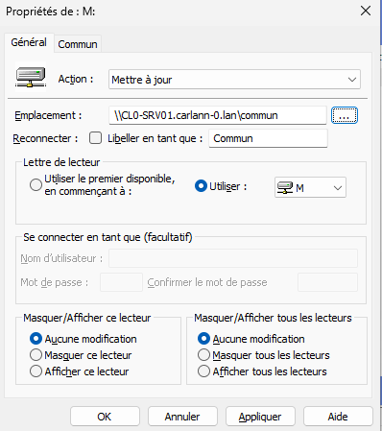Click the Emplacement path input field
Image resolution: width=382 pixels, height=431 pixels.
click(x=218, y=115)
